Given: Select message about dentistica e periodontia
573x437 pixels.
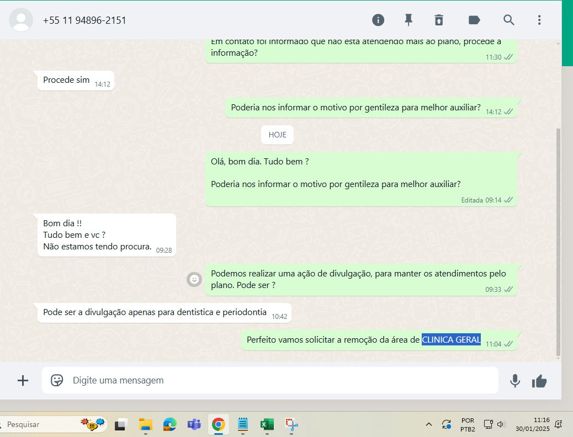Looking at the screenshot, I should point(165,313).
